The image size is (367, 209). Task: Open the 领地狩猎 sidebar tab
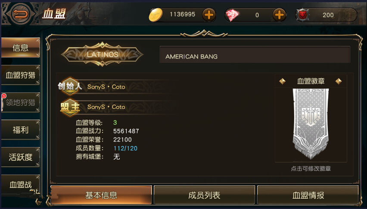coord(21,102)
